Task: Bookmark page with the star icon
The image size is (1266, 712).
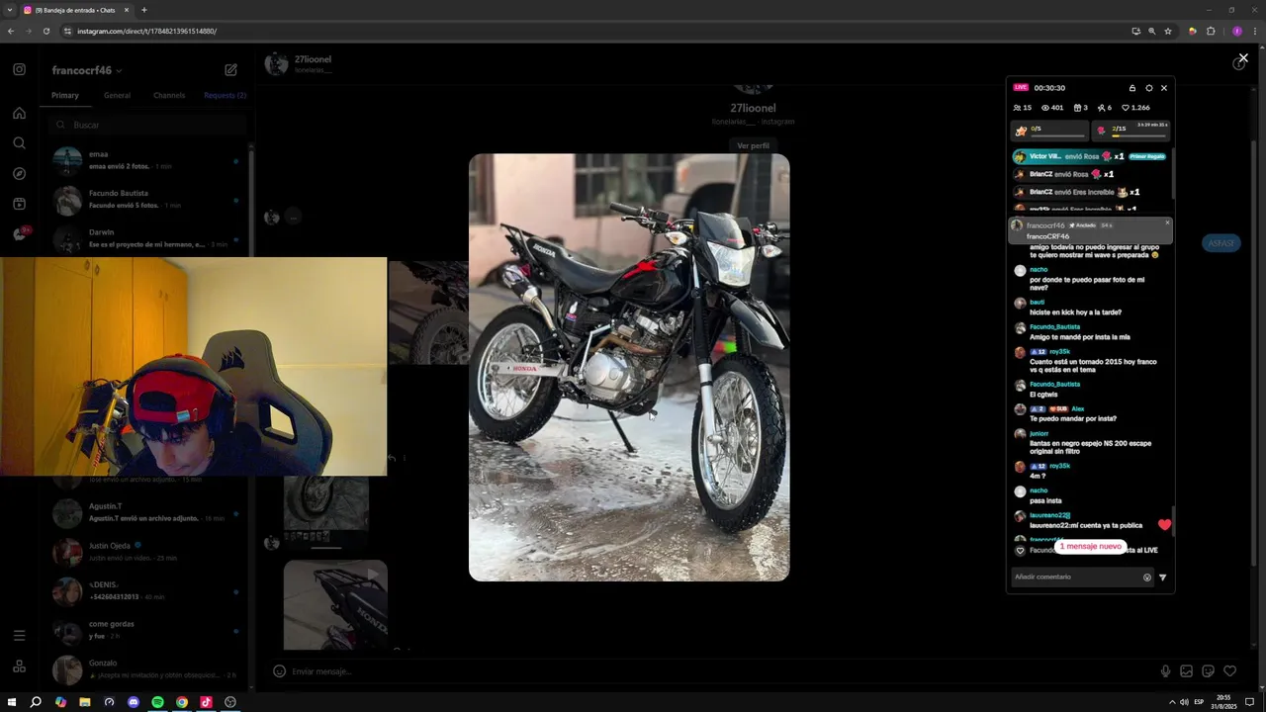Action: click(x=1167, y=31)
